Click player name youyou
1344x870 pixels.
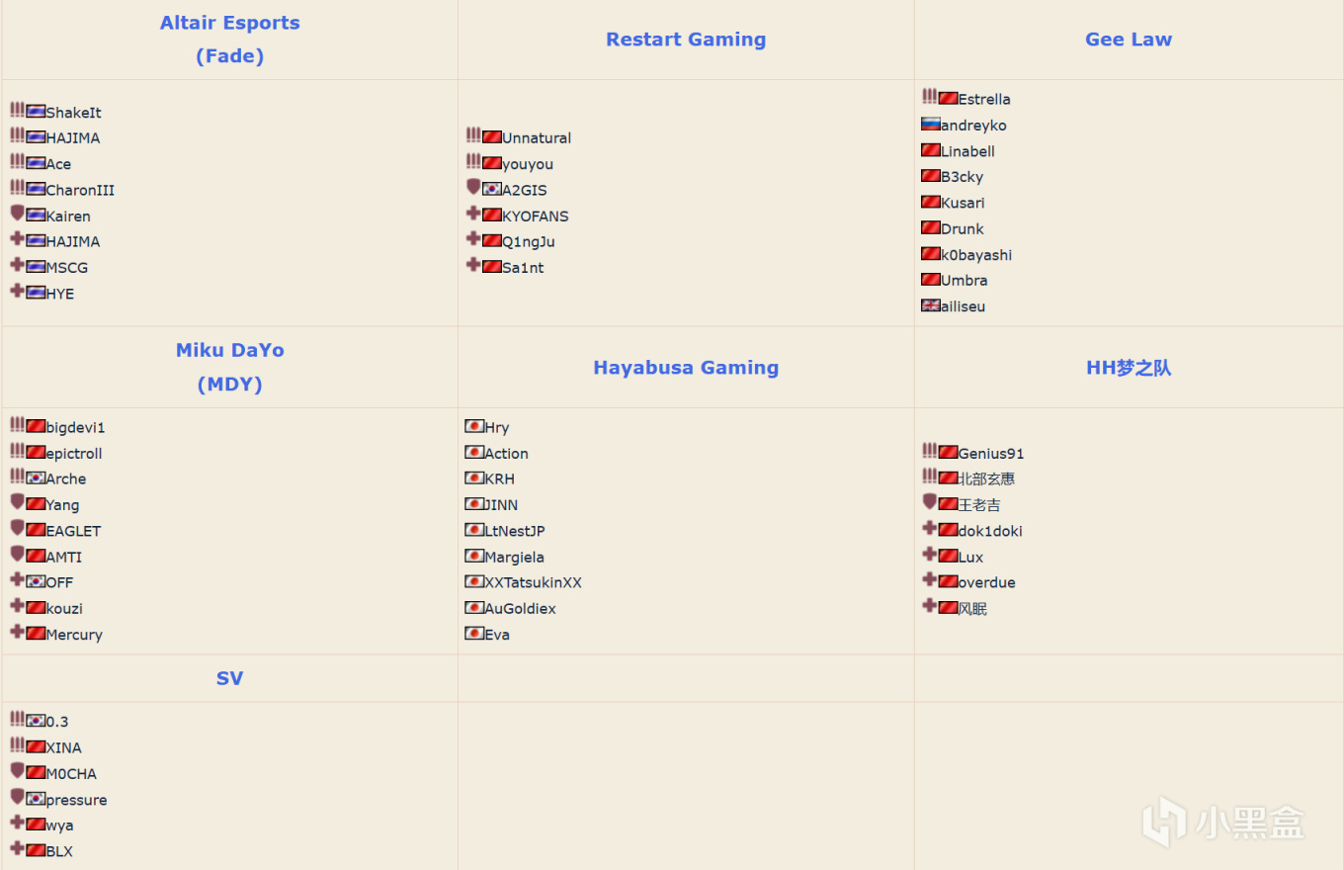[x=528, y=164]
